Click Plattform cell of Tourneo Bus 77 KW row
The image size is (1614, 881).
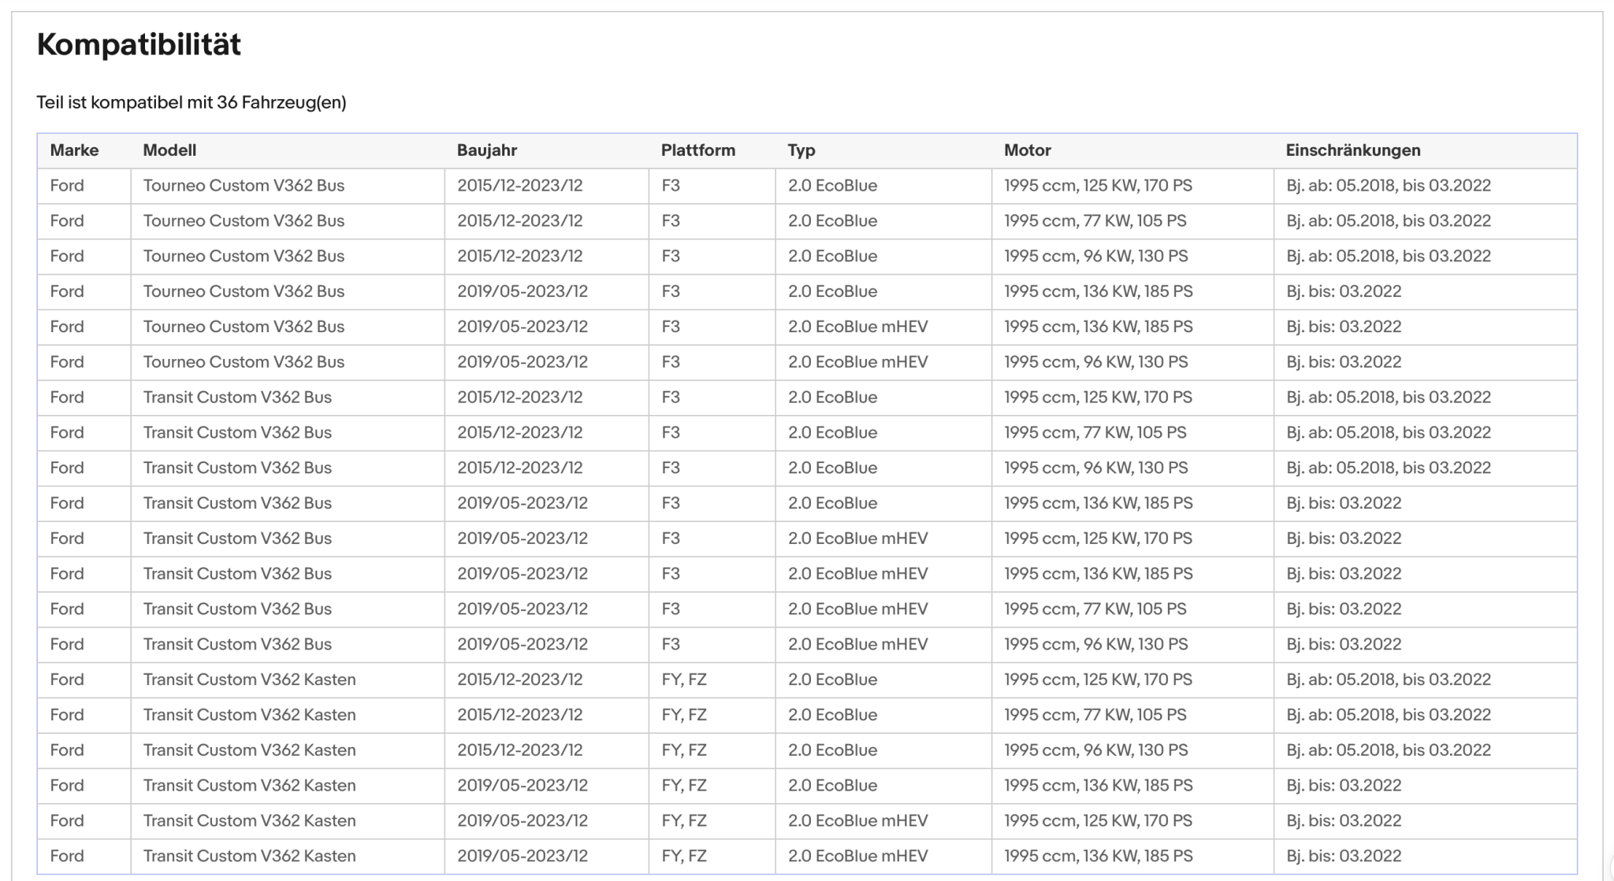pyautogui.click(x=712, y=221)
